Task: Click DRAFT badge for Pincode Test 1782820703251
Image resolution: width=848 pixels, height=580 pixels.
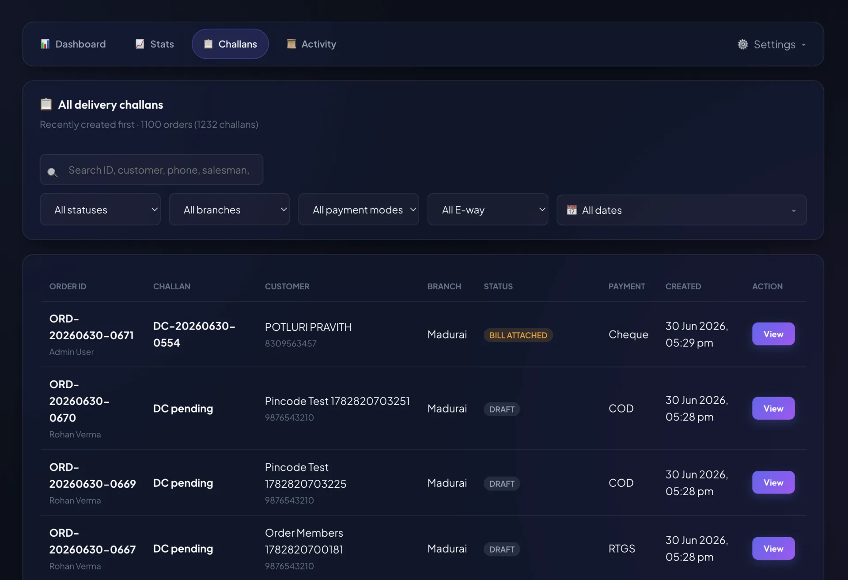Action: [502, 409]
